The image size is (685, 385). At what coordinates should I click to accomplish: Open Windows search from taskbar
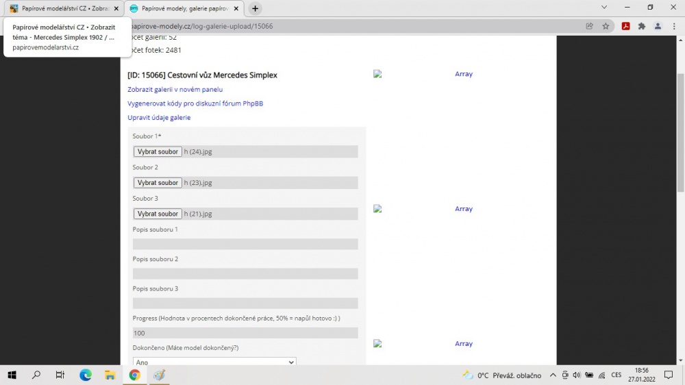[x=36, y=375]
